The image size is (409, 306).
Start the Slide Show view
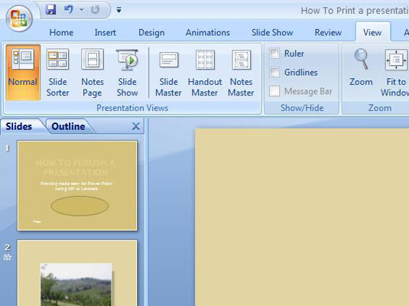(127, 73)
